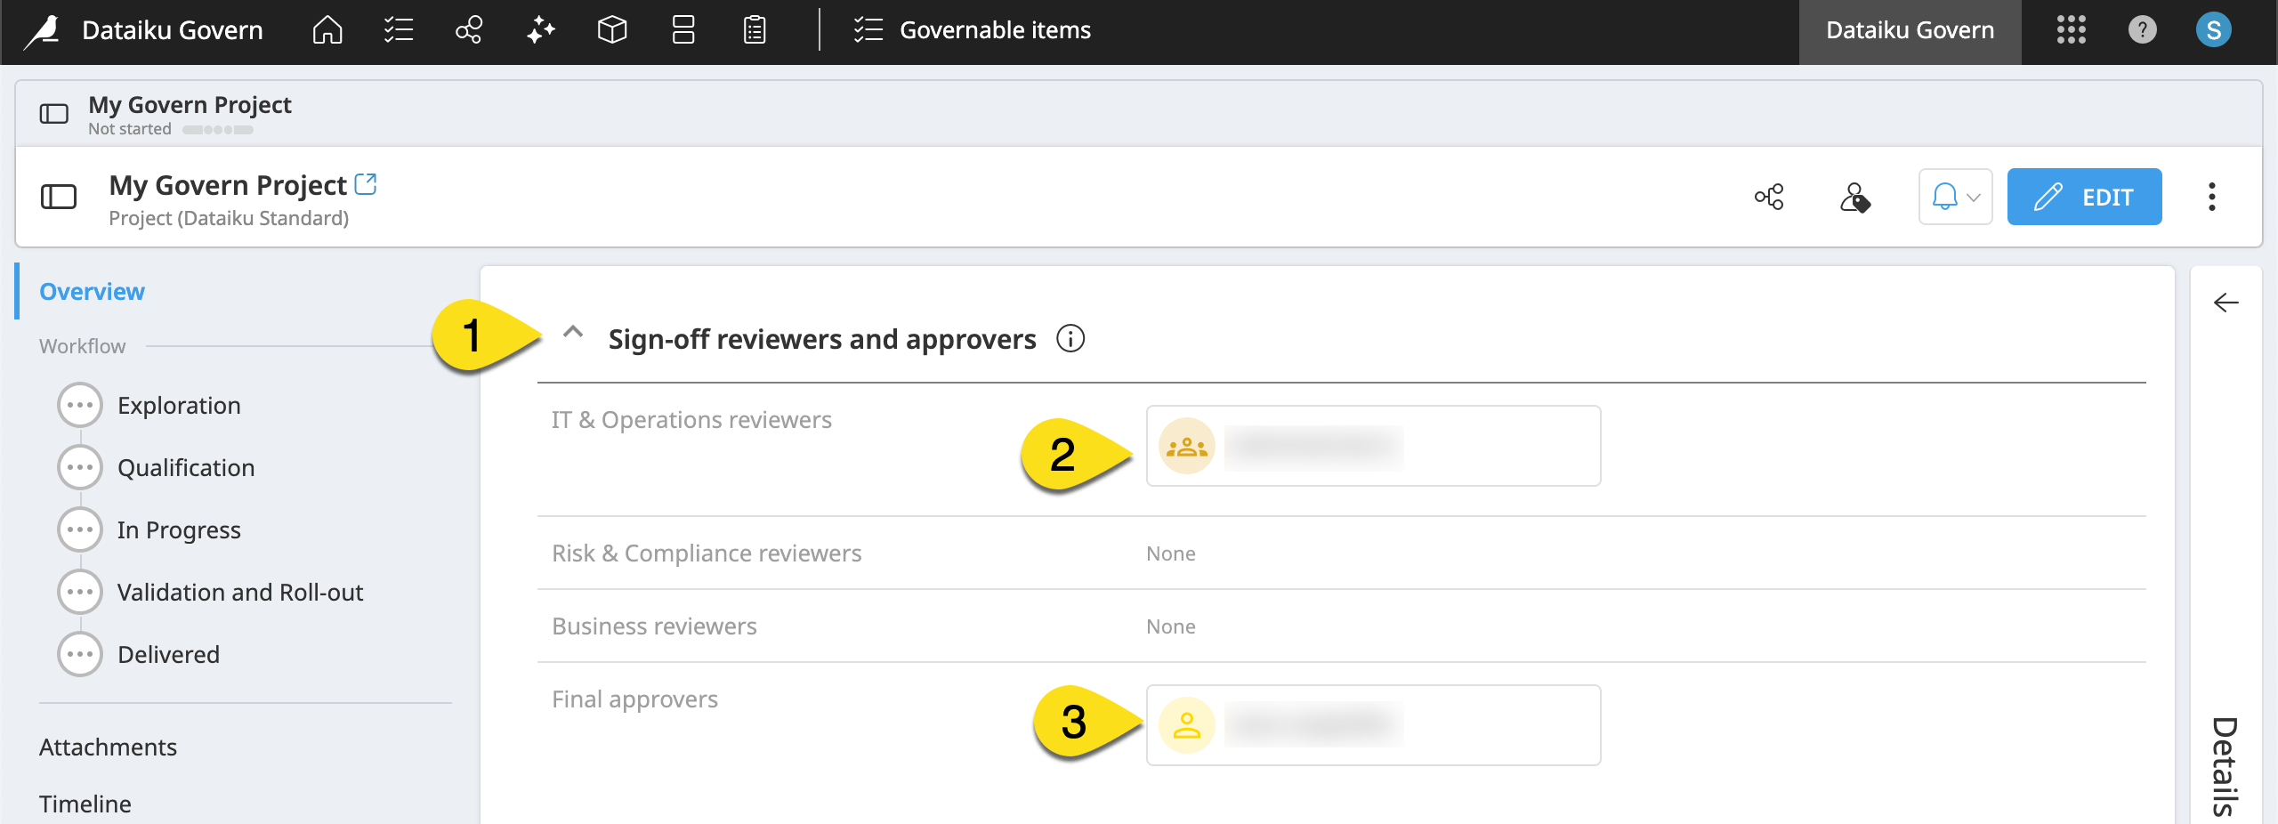
Task: Open project in new page link icon
Action: 366,184
